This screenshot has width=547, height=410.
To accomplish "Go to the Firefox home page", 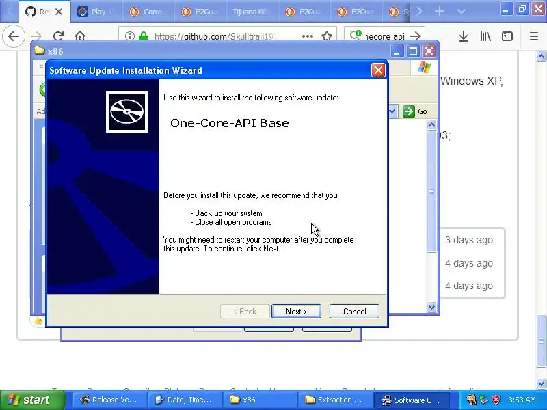I will click(80, 36).
